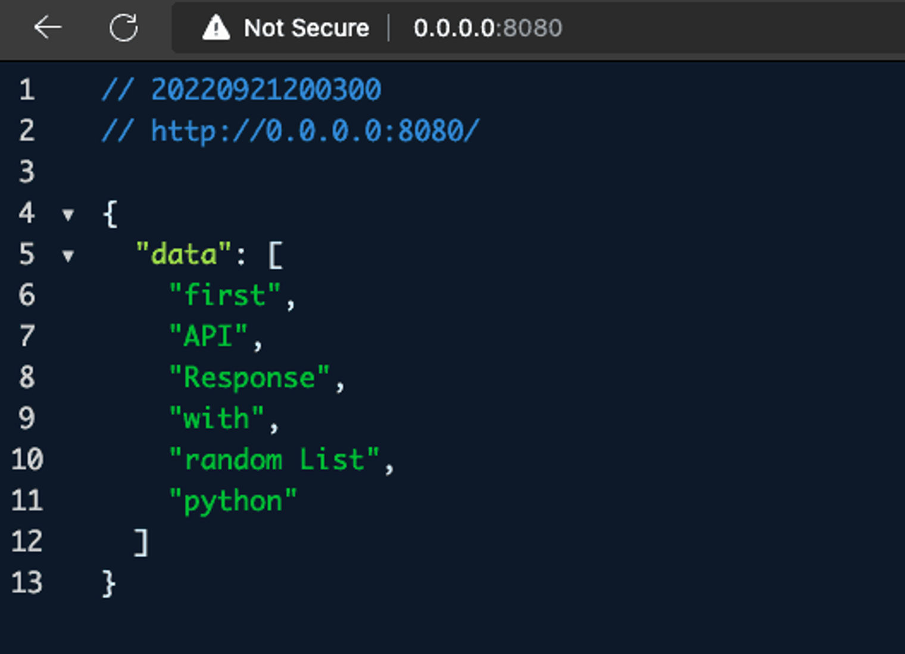Open the http://0.0.0.0:8080/ comment link
The image size is (905, 654).
click(315, 131)
